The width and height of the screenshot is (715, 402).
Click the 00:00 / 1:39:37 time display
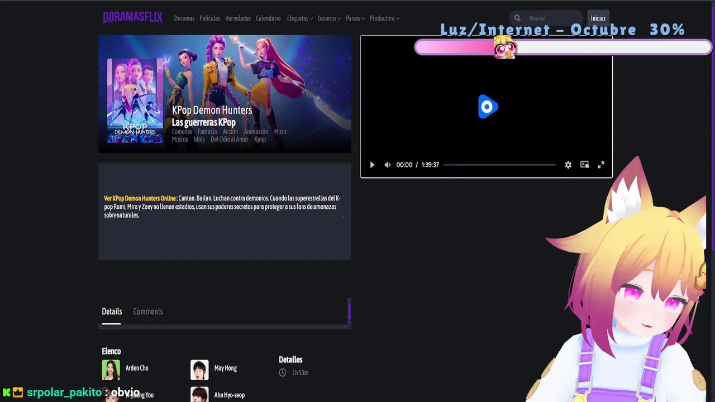(418, 165)
